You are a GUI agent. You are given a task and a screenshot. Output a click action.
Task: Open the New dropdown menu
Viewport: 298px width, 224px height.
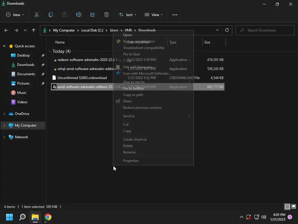click(15, 15)
